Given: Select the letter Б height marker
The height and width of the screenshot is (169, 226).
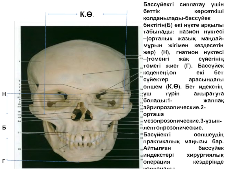Looking at the screenshot, I should coord(4,128).
